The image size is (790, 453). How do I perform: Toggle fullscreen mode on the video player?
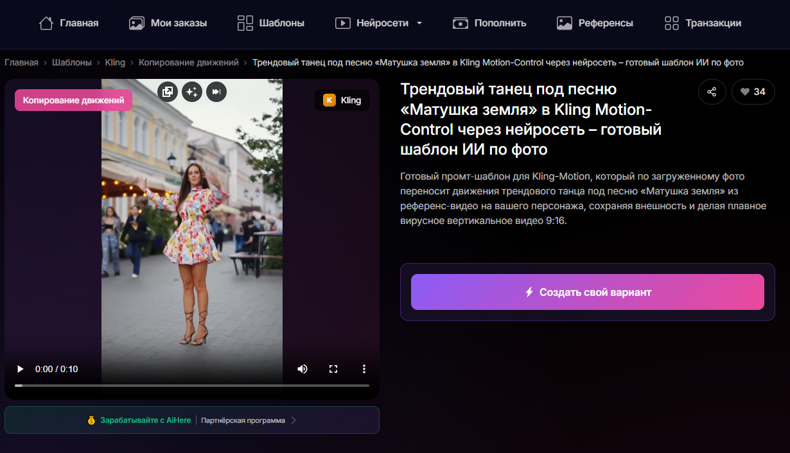pyautogui.click(x=333, y=369)
